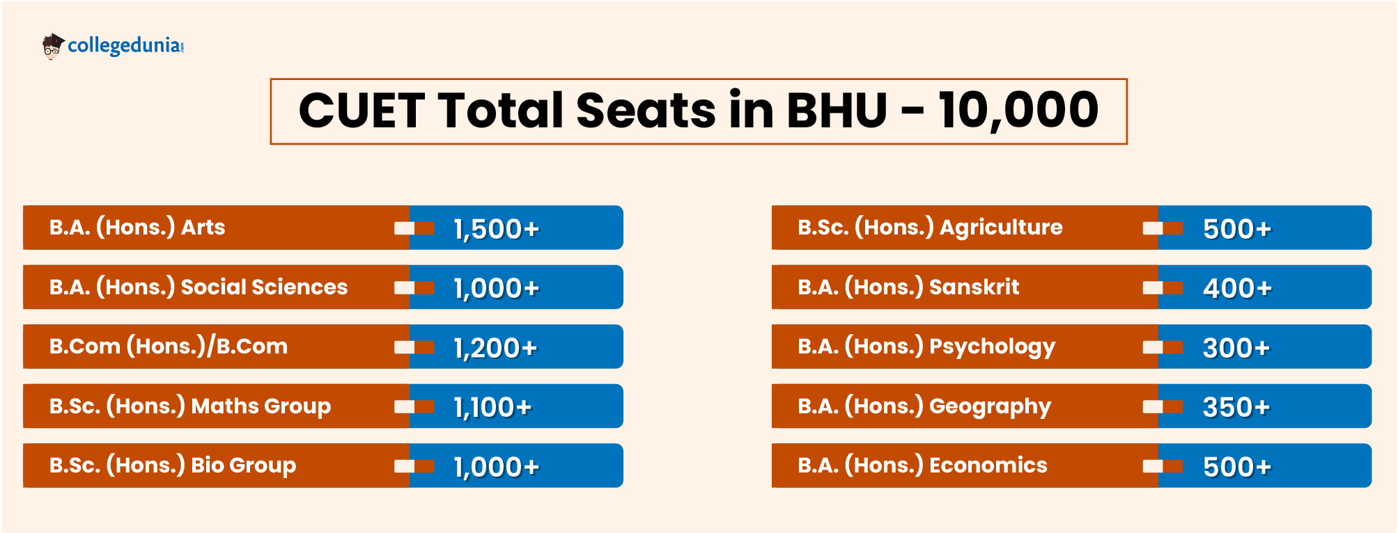
Task: Click the 350+ seats value for Geography
Action: (x=1236, y=407)
